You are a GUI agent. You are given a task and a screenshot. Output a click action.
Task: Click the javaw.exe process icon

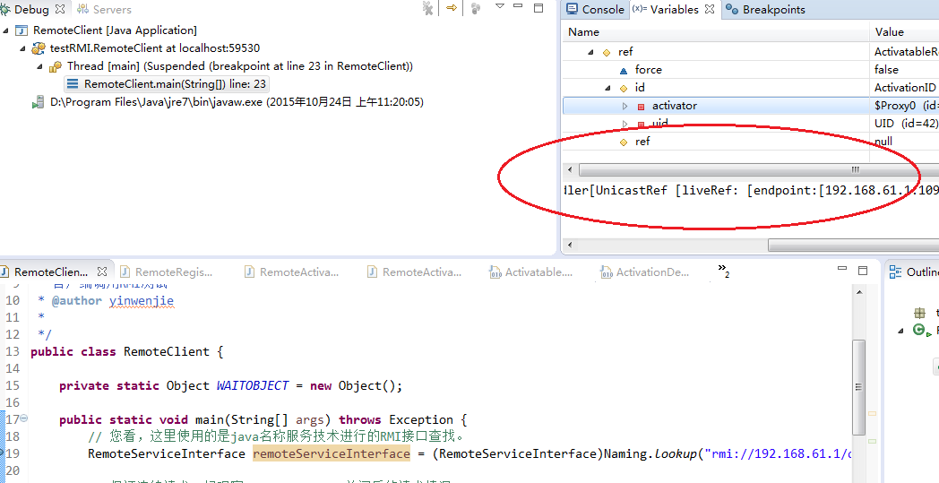(x=38, y=102)
